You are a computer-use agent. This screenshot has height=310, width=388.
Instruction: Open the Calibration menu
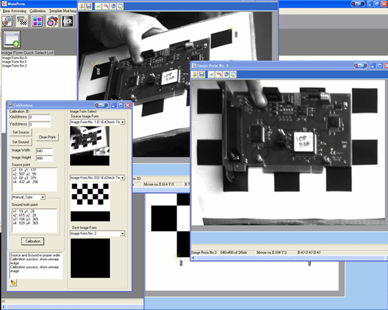click(38, 11)
